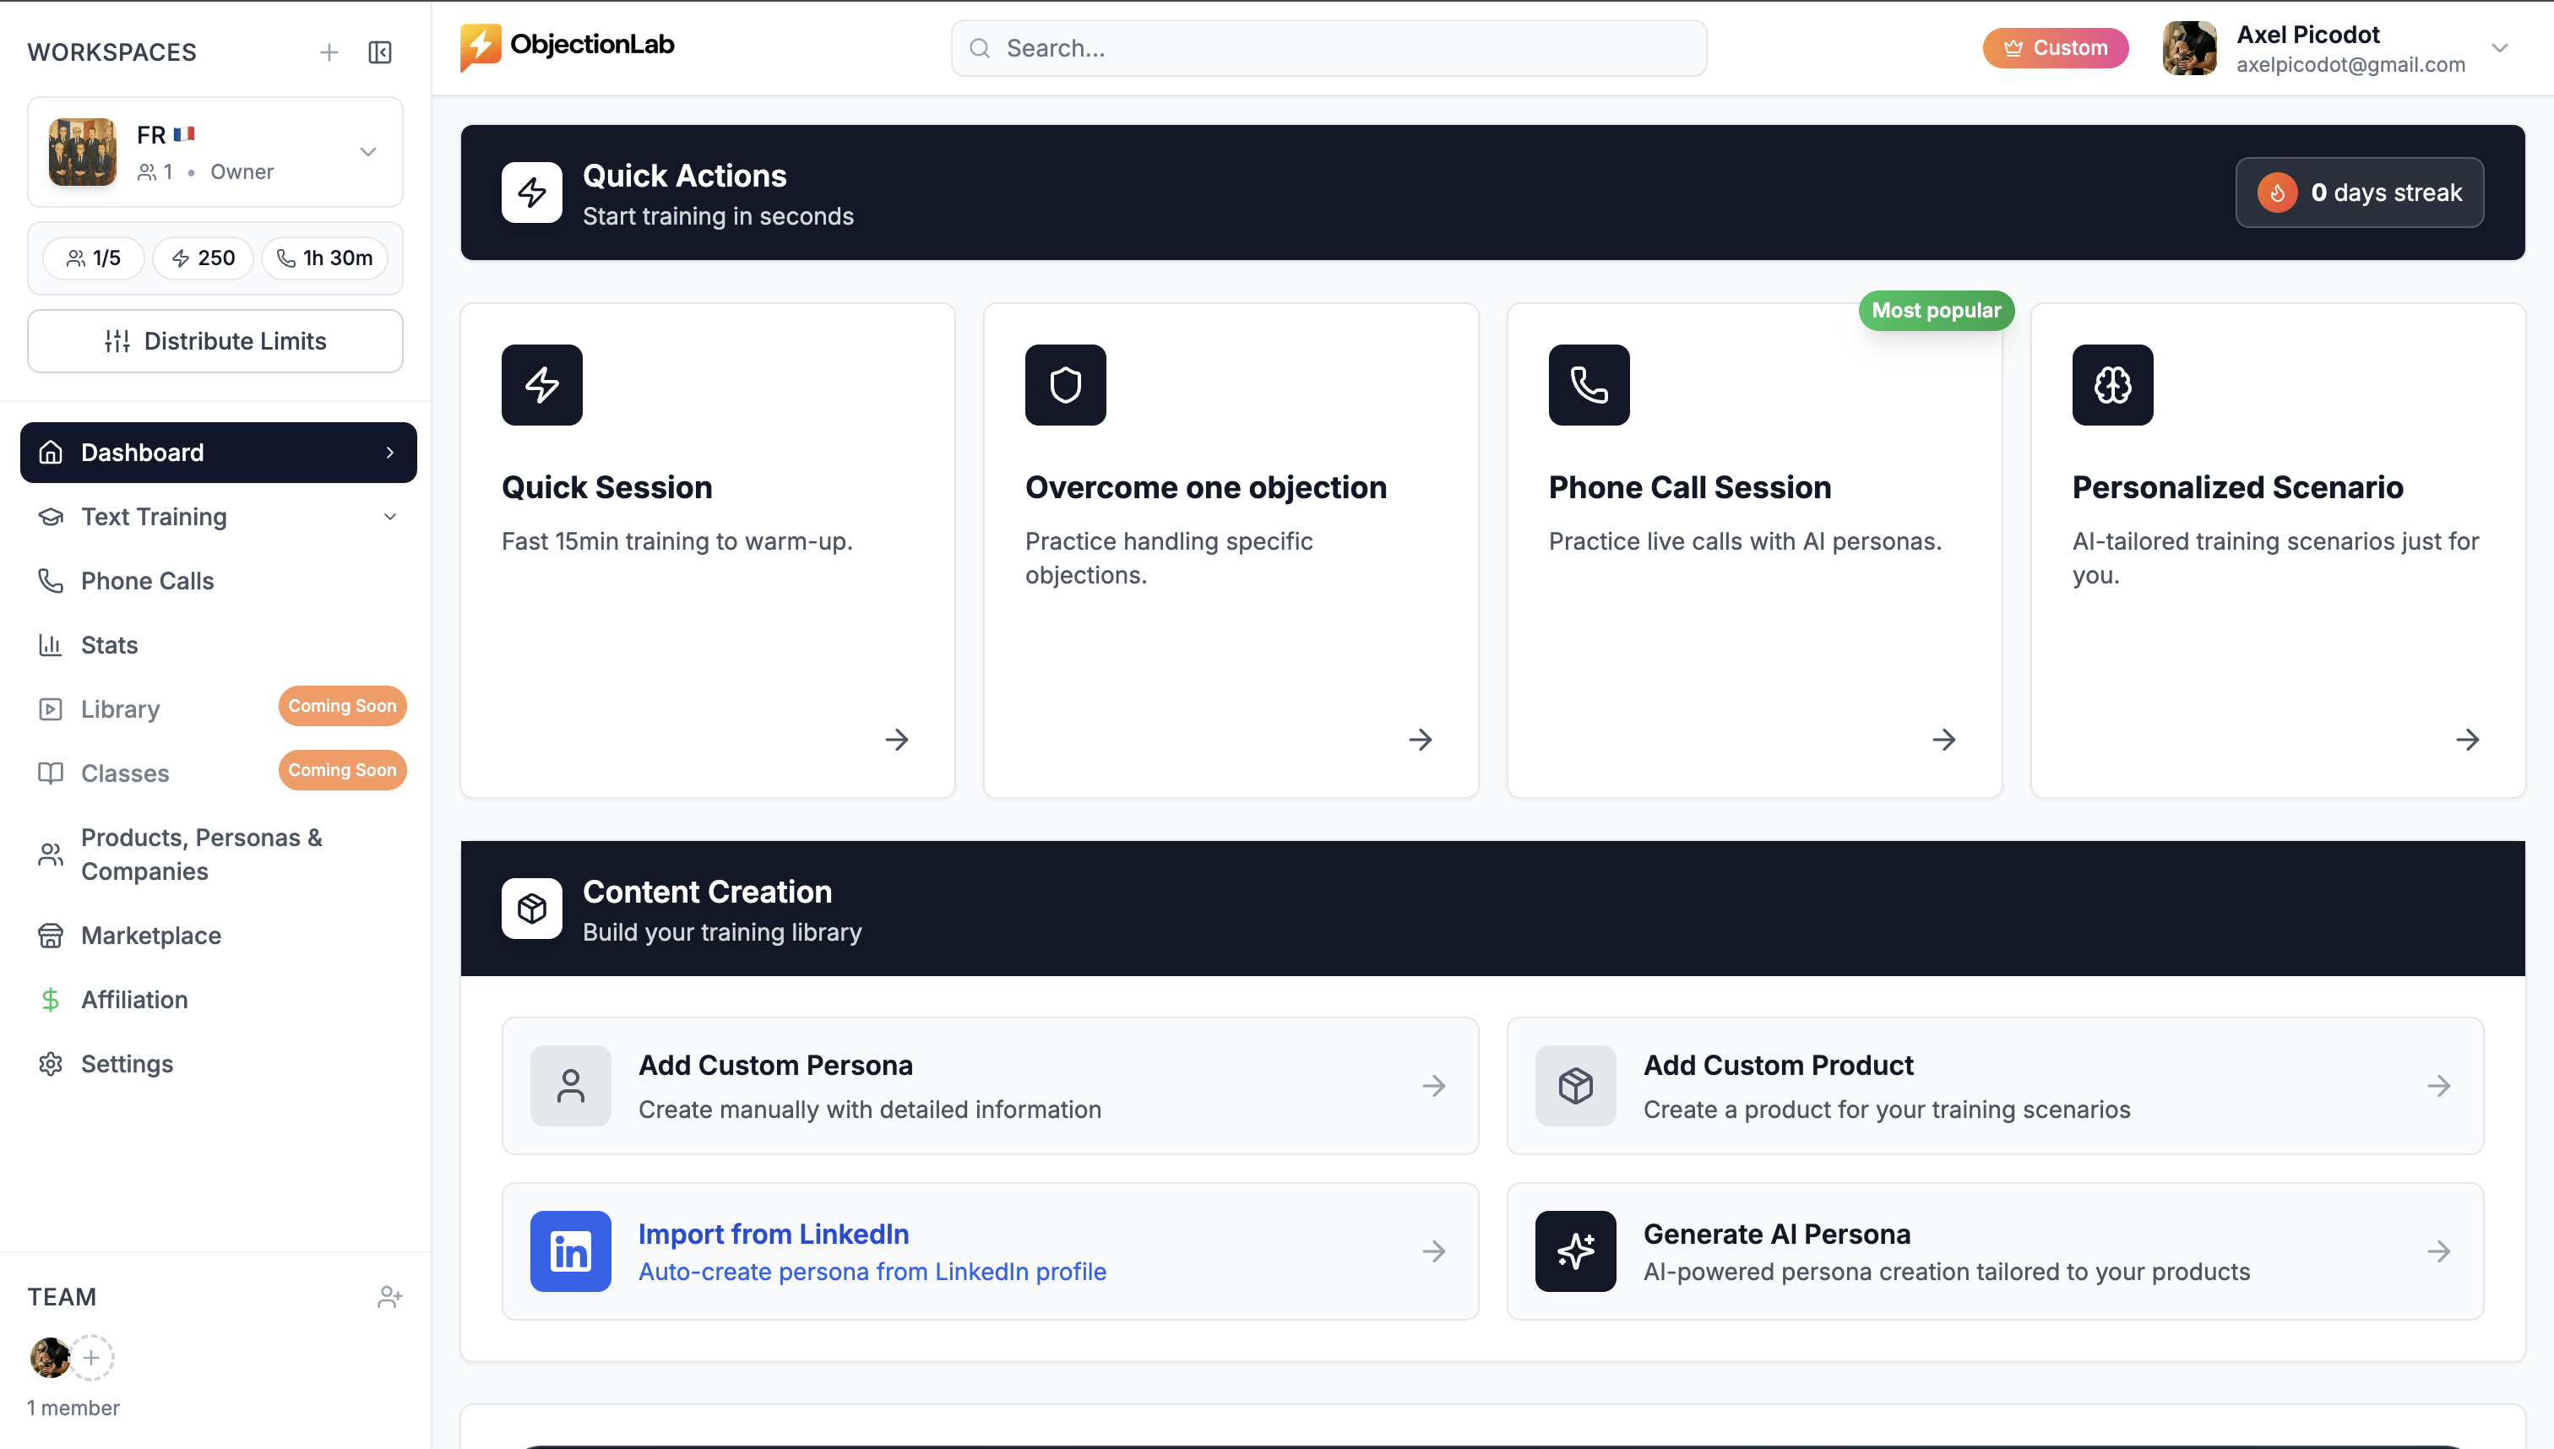Screen dimensions: 2554x1449
Task: Open Quick Session with its arrow
Action: (x=896, y=738)
